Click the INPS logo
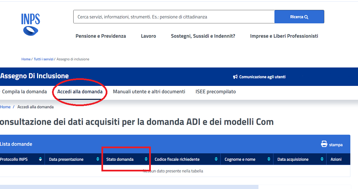Viewport: 358px width, 189px height. (30, 25)
